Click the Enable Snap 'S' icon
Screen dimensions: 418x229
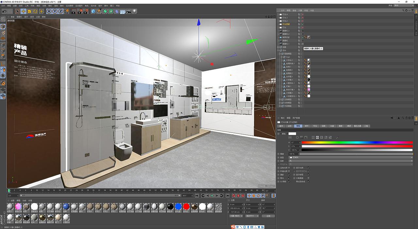coord(3,76)
